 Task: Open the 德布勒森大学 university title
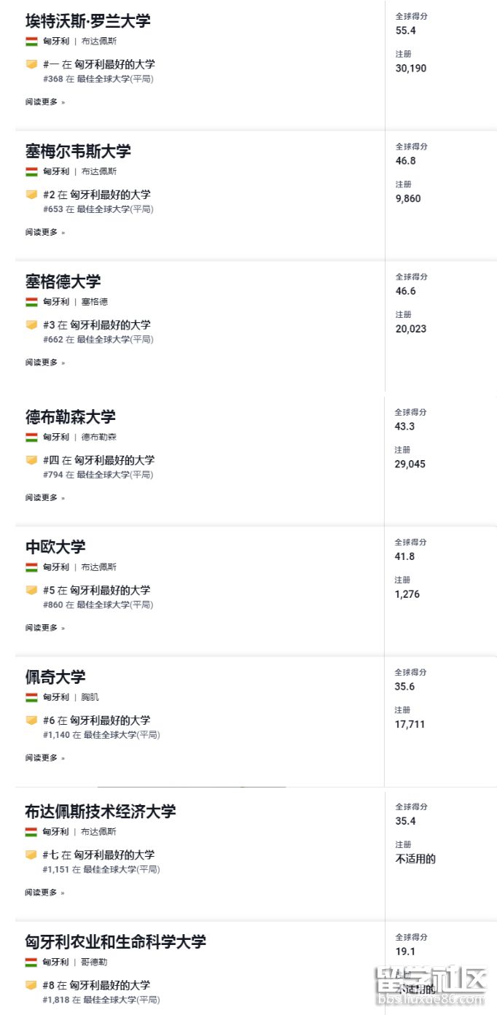[x=70, y=417]
